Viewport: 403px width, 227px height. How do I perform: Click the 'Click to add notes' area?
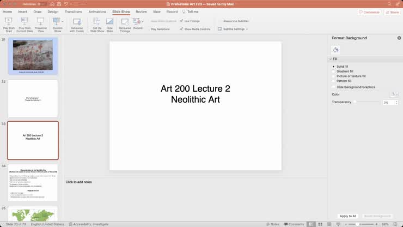point(78,182)
